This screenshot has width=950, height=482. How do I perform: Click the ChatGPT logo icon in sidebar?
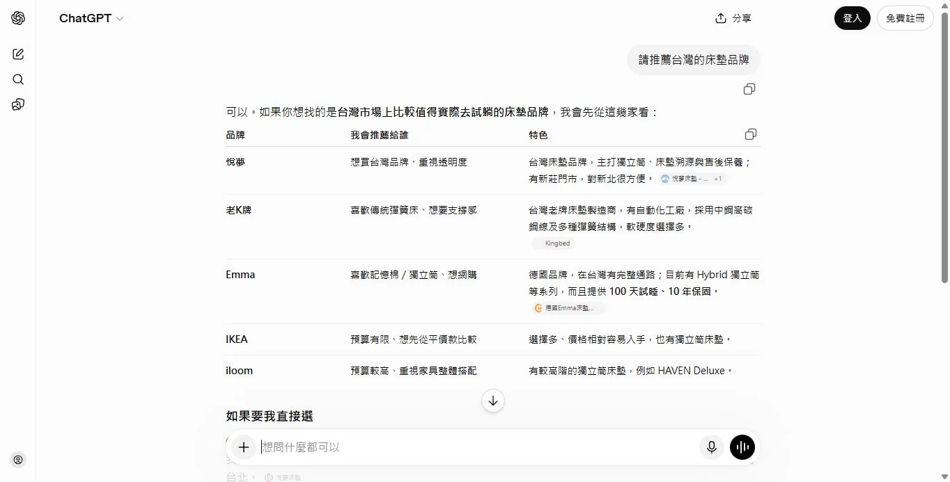click(x=18, y=18)
